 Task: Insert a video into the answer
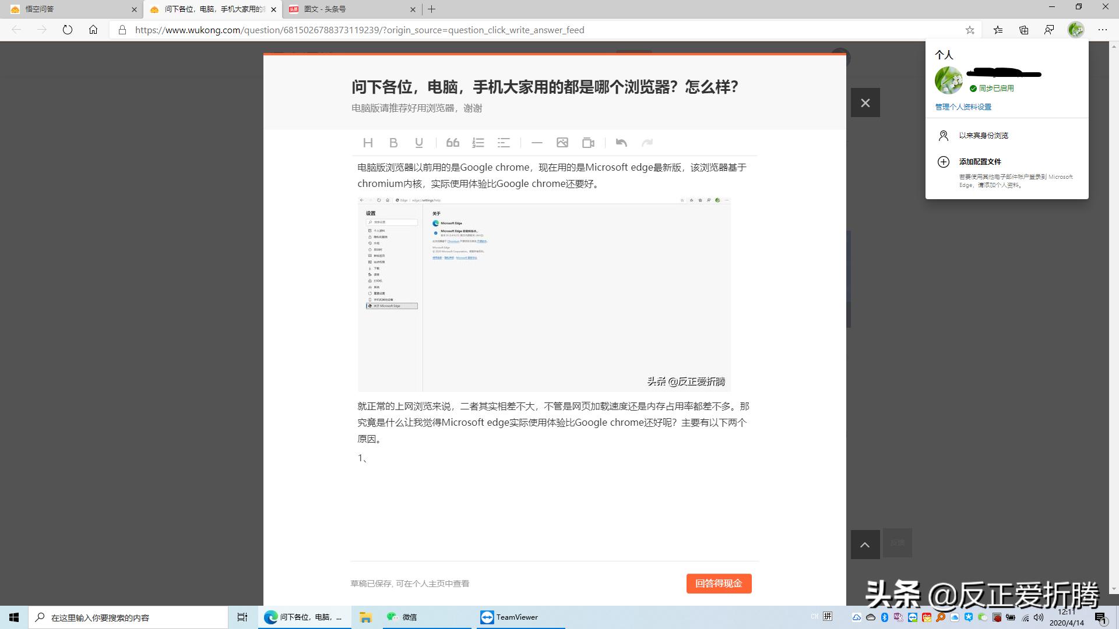[x=588, y=143]
